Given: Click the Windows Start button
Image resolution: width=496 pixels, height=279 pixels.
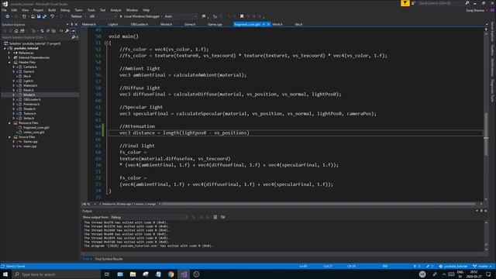Looking at the screenshot, I should pyautogui.click(x=5, y=274).
